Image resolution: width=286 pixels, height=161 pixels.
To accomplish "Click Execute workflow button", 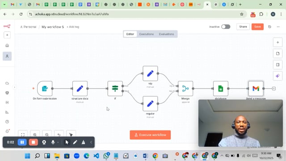I will pos(150,135).
